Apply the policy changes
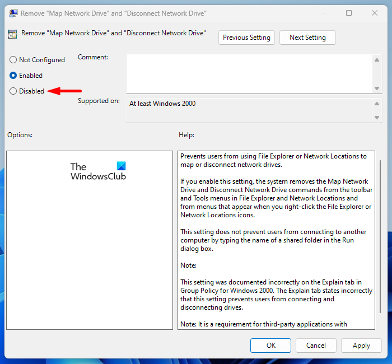Screen dimensions: 392x364 point(361,346)
